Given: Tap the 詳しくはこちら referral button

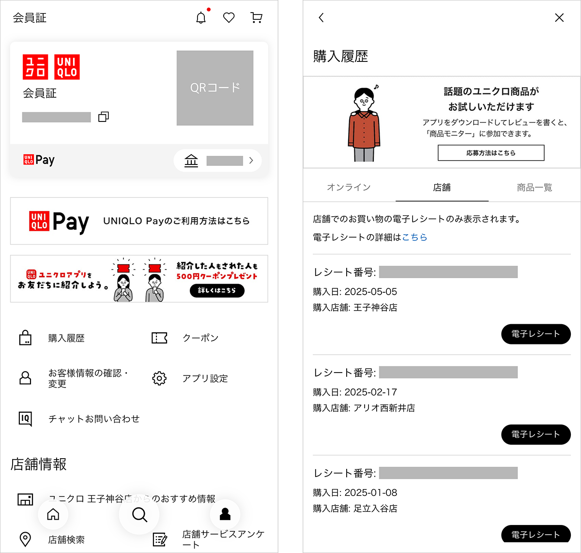Looking at the screenshot, I should (x=217, y=290).
